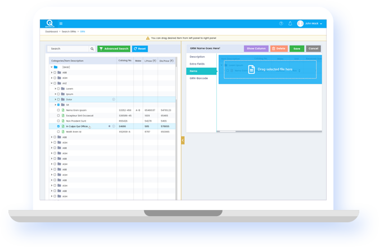Click the orange Delete button
The width and height of the screenshot is (379, 247).
point(279,48)
